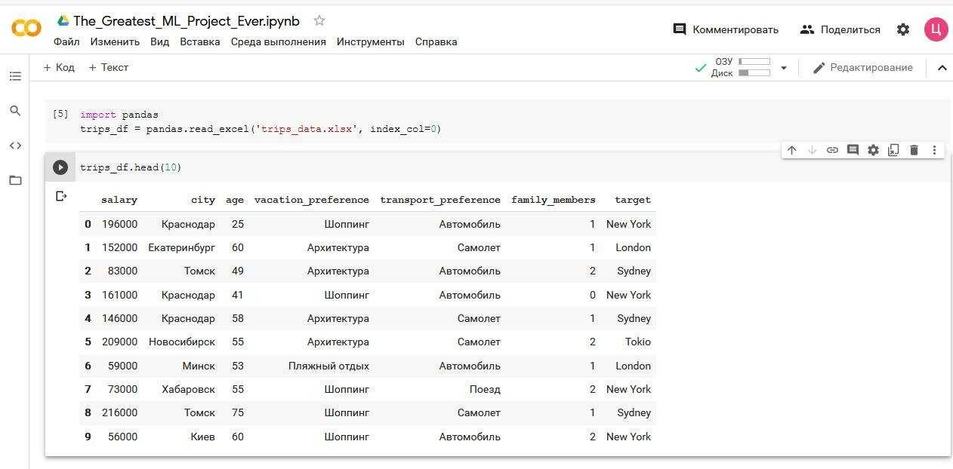
Task: Run the trips_df.head(10) cell
Action: pyautogui.click(x=60, y=167)
